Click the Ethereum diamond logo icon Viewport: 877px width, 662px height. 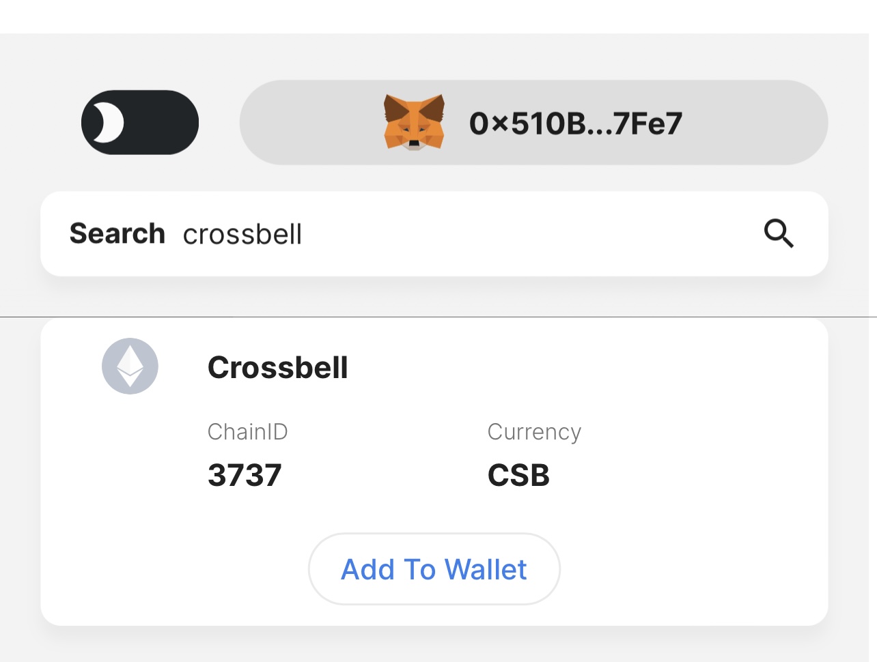(x=130, y=366)
